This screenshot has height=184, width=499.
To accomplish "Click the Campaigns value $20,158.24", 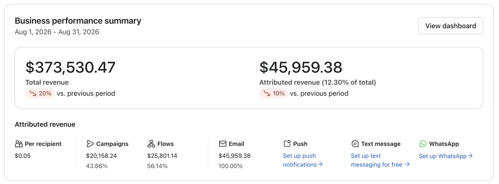I will 101,156.
